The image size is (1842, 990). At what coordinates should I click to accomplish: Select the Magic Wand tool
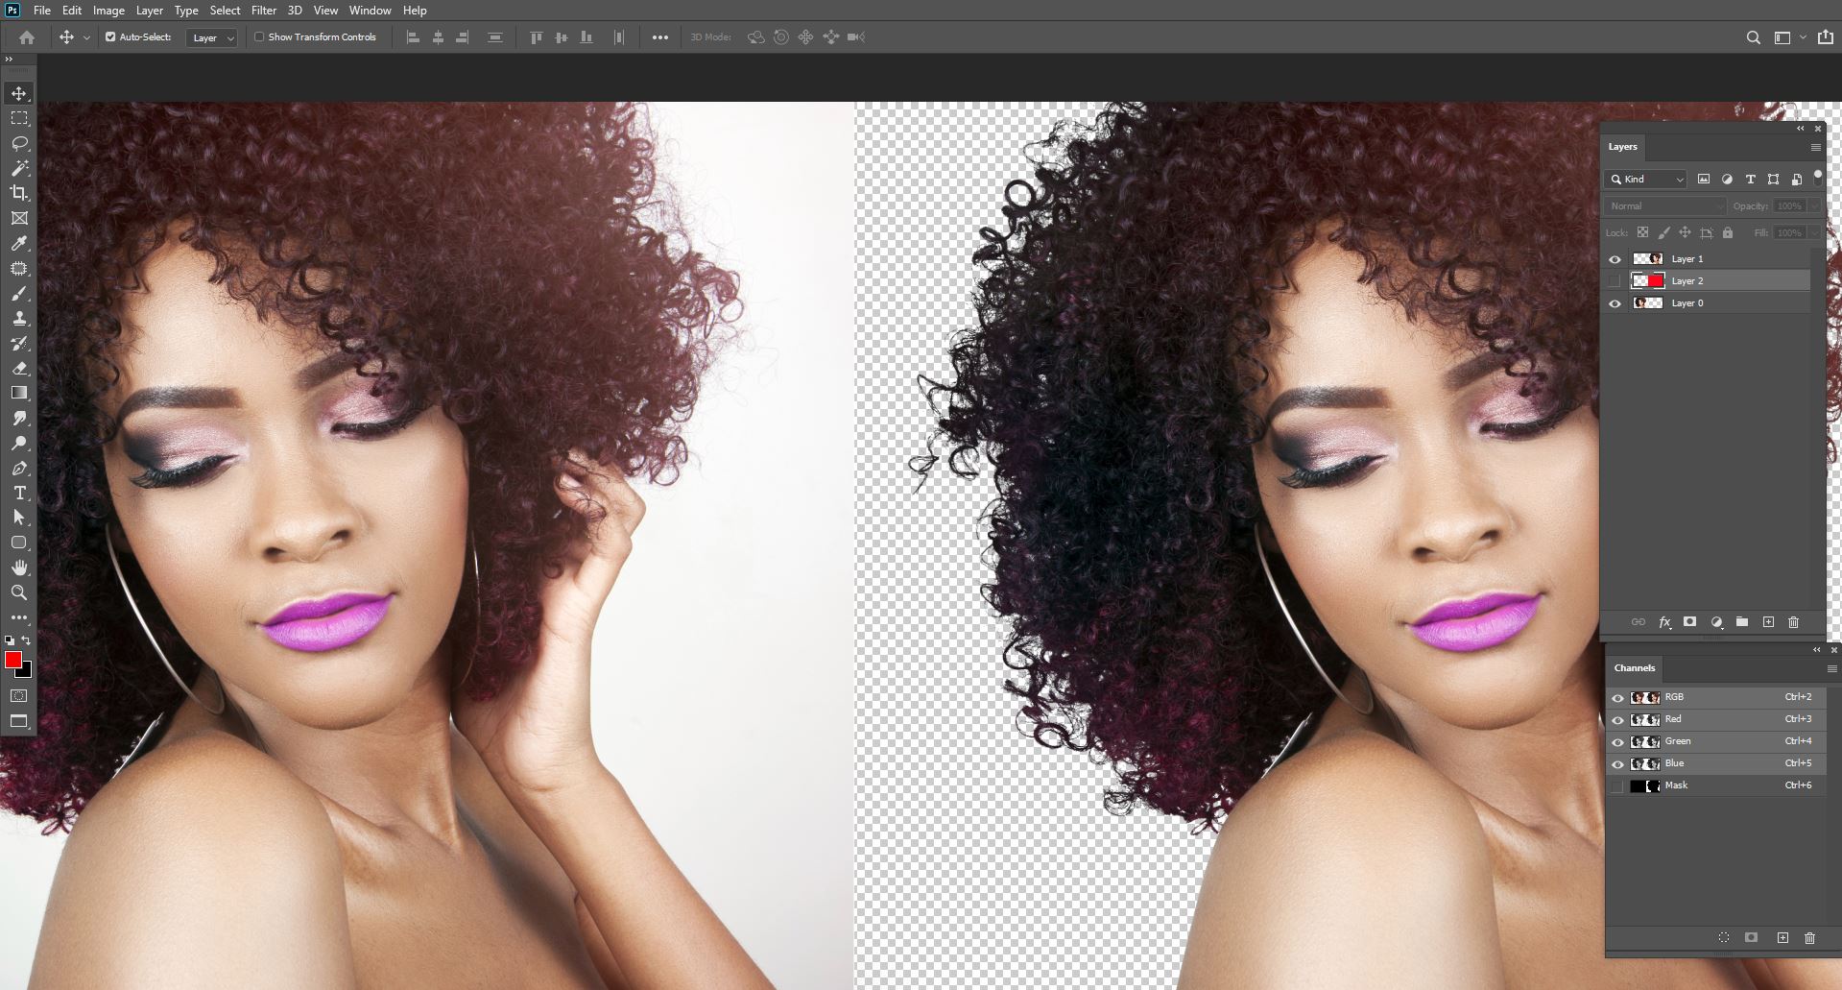point(19,168)
